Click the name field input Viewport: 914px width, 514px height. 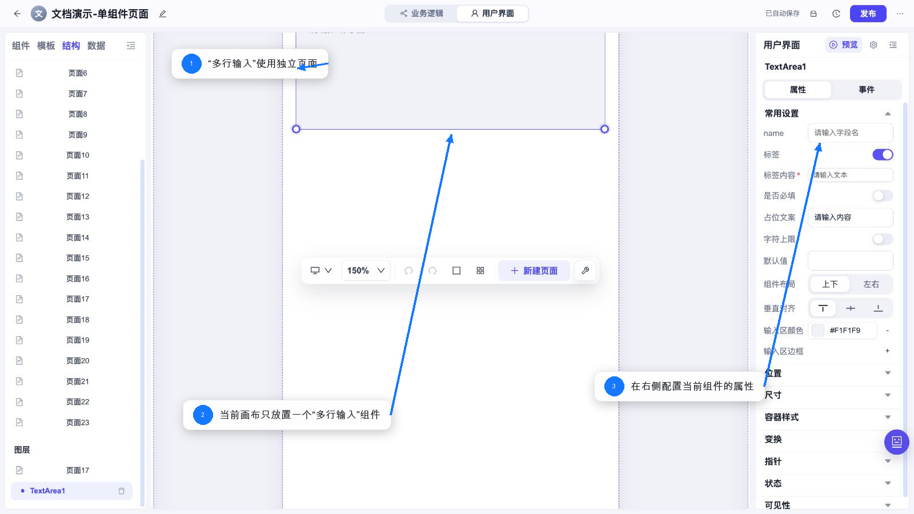[851, 132]
